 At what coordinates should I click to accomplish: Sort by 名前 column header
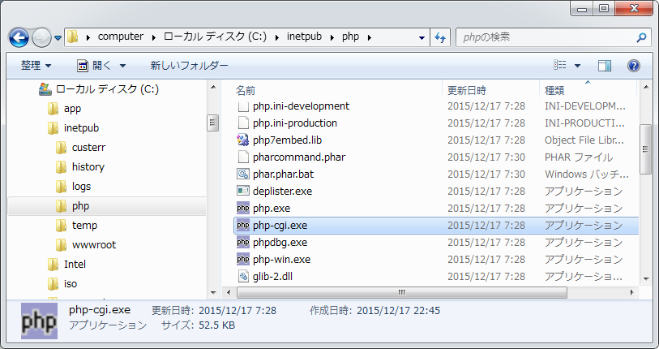pos(246,89)
